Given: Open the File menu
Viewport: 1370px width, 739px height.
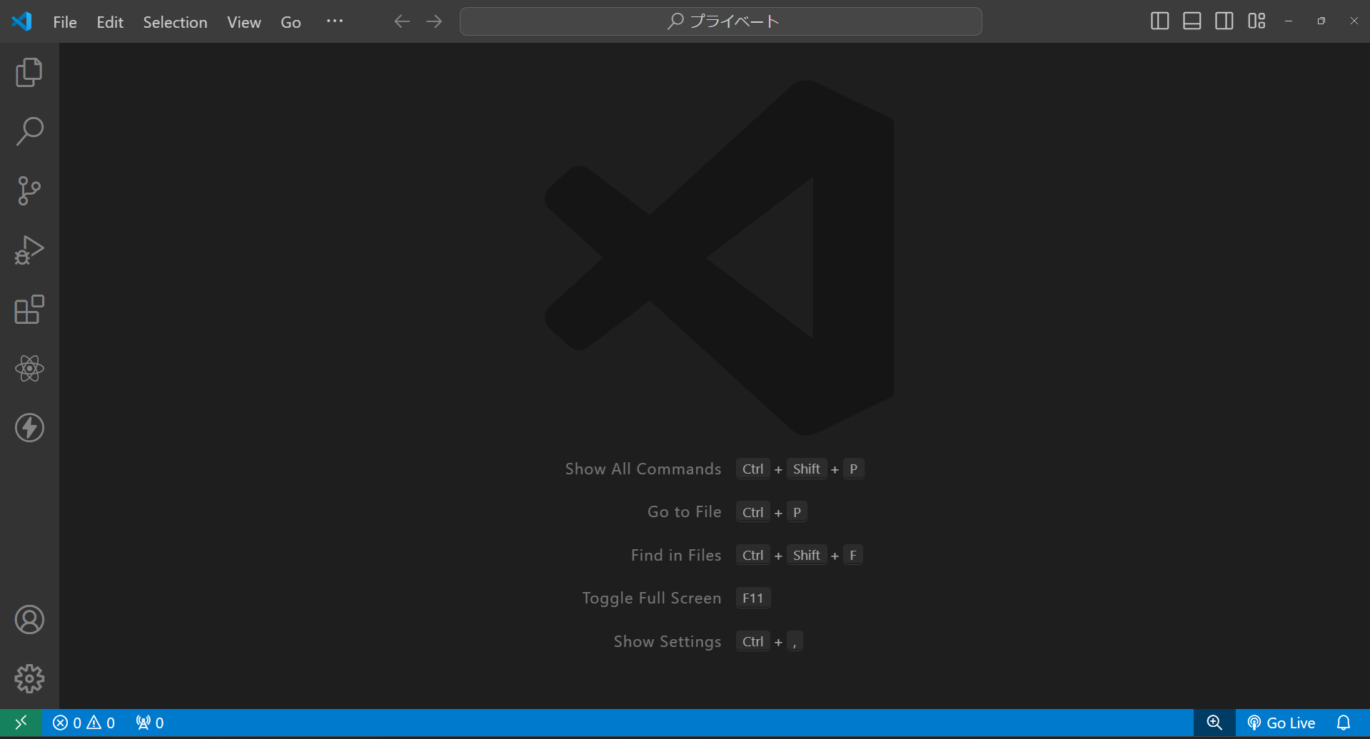Looking at the screenshot, I should [x=64, y=21].
